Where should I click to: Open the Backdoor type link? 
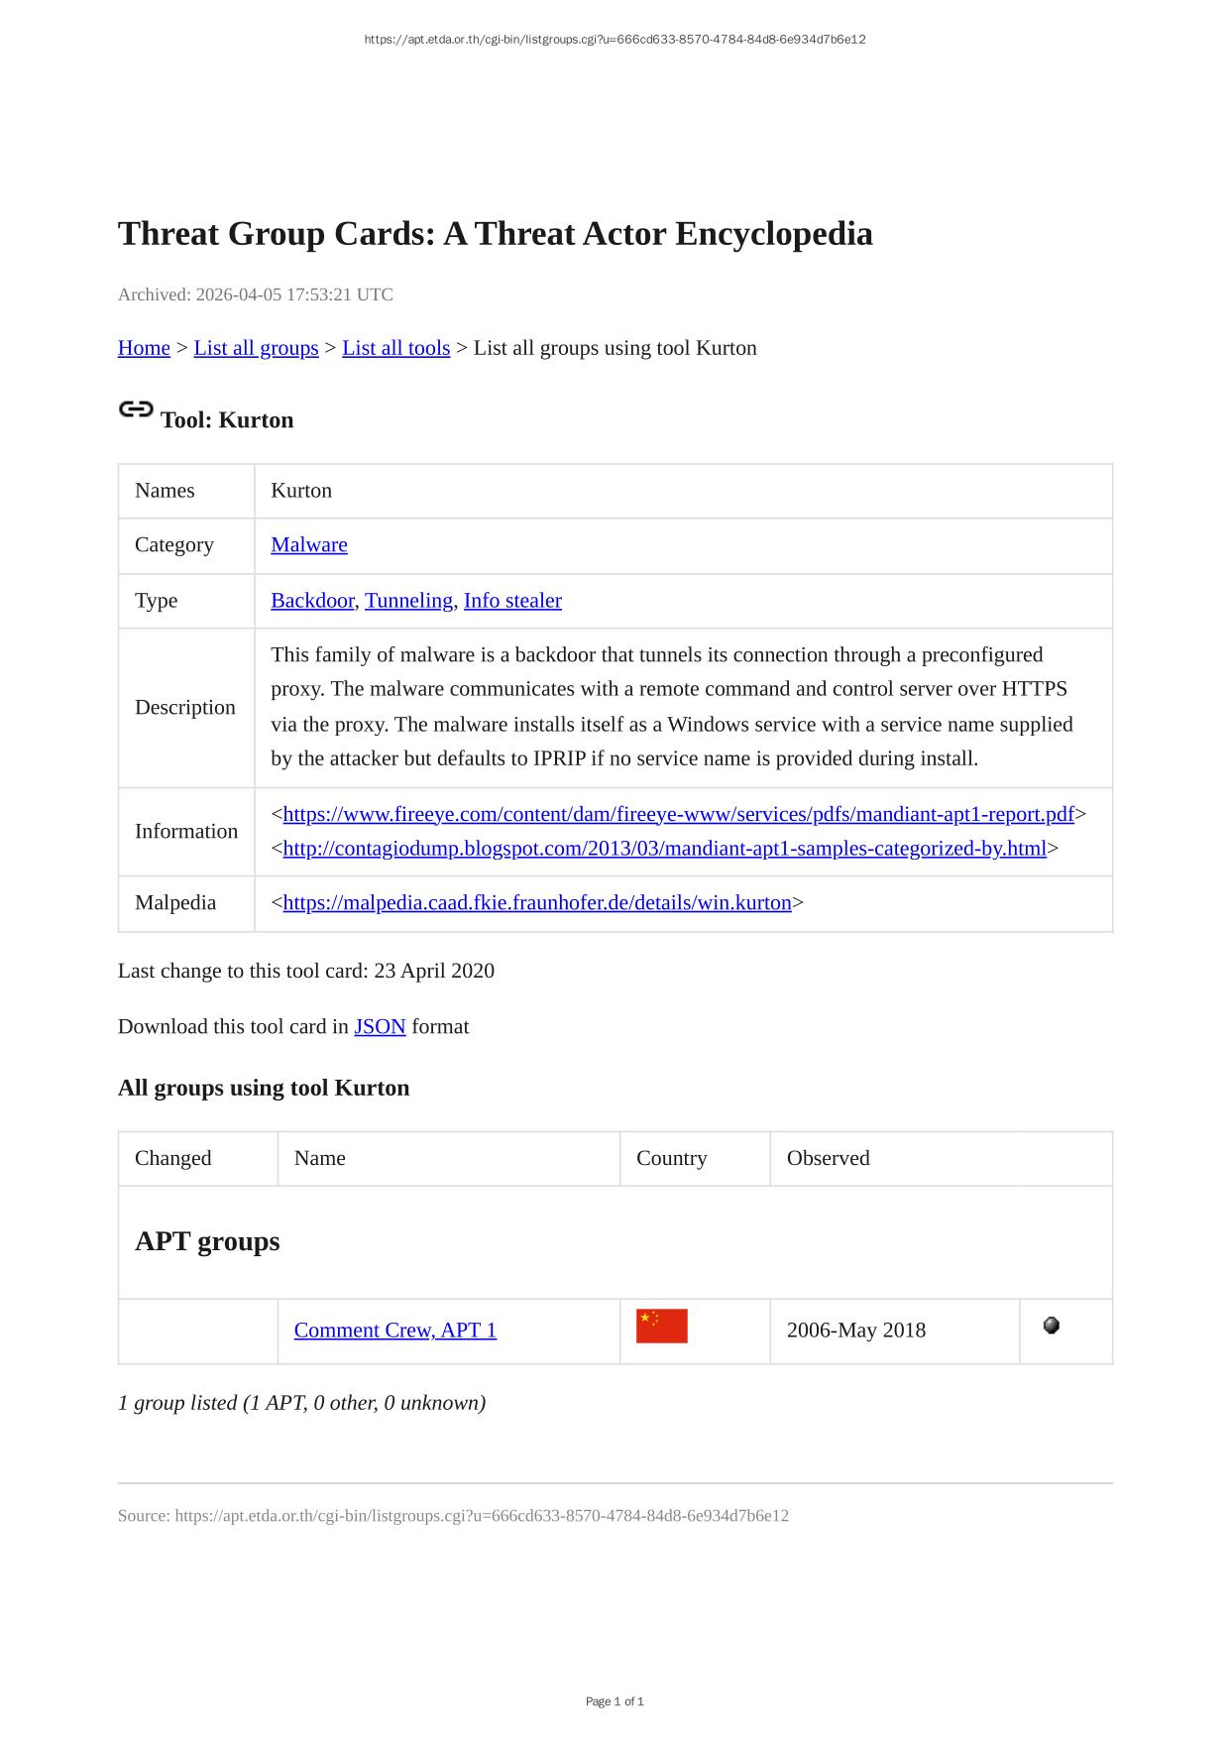point(312,600)
